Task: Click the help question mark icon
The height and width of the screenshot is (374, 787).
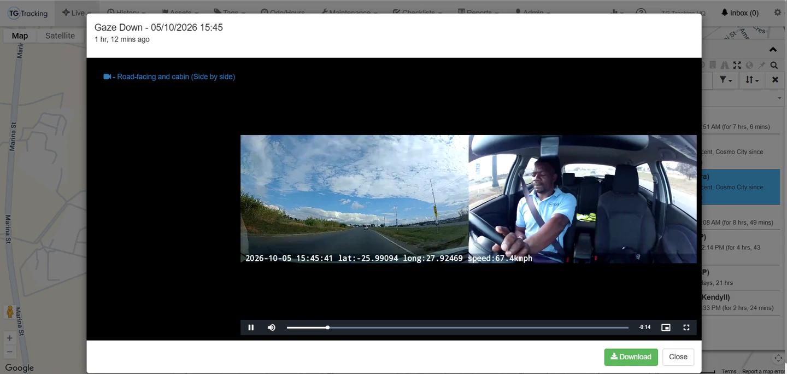Action: point(641,13)
